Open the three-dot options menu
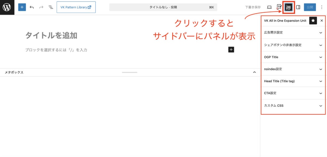The width and height of the screenshot is (327, 157). pyautogui.click(x=322, y=7)
